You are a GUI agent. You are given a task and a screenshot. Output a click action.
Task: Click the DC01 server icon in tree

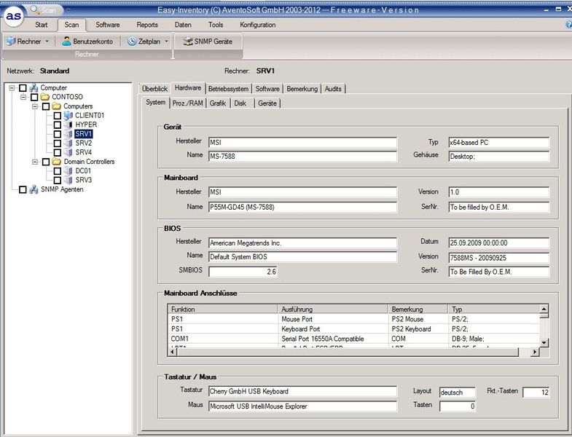click(68, 170)
